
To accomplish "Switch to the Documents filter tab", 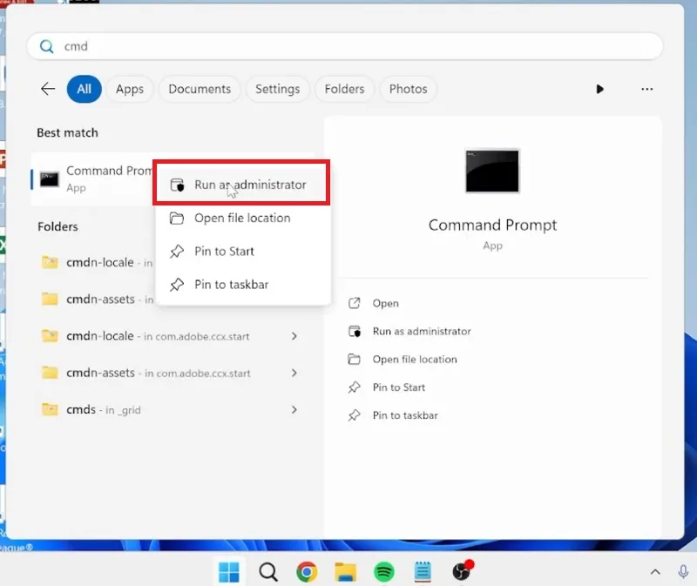I will [x=200, y=89].
